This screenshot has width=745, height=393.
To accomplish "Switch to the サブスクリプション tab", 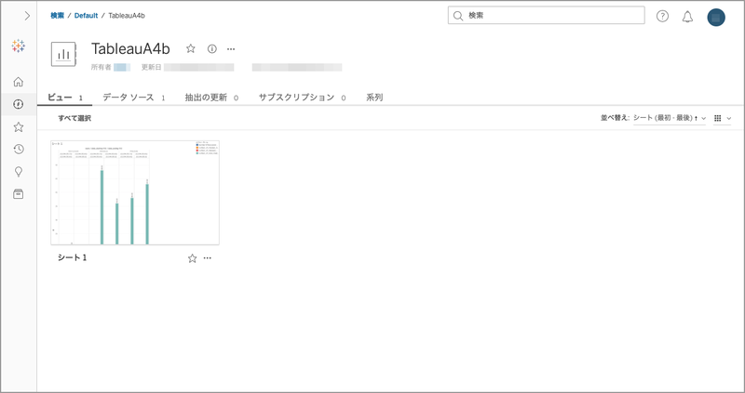I will point(302,98).
